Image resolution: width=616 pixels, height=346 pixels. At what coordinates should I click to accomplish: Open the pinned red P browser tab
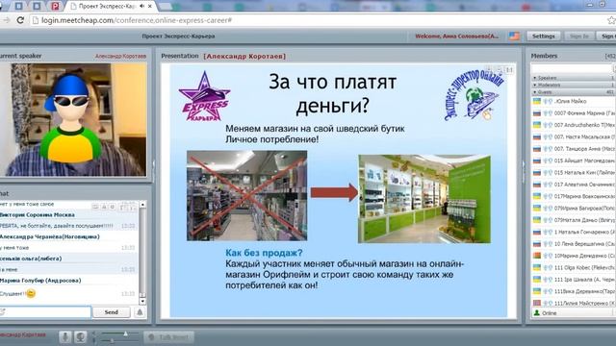pos(55,6)
